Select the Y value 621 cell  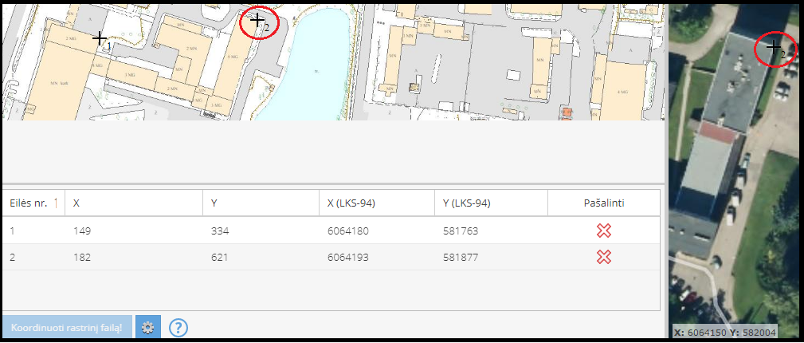point(219,257)
